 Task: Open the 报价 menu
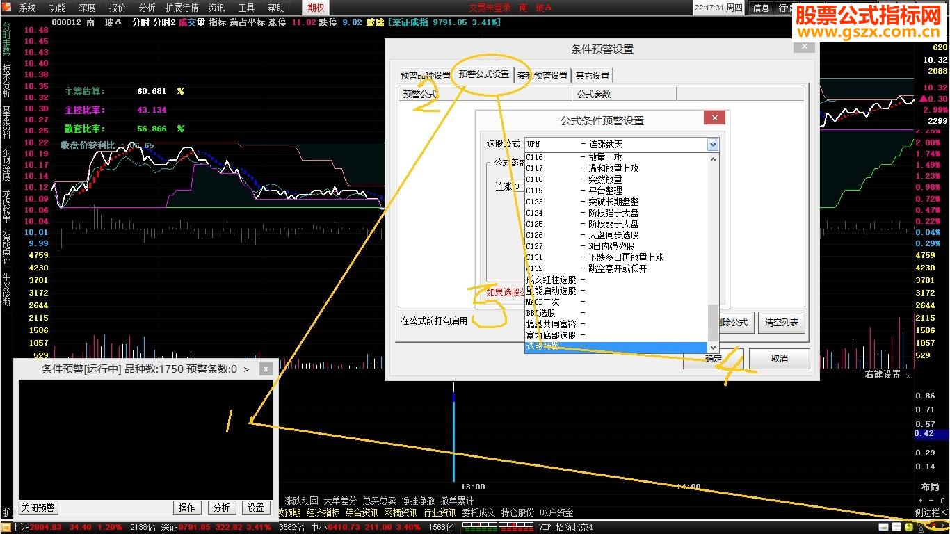118,8
